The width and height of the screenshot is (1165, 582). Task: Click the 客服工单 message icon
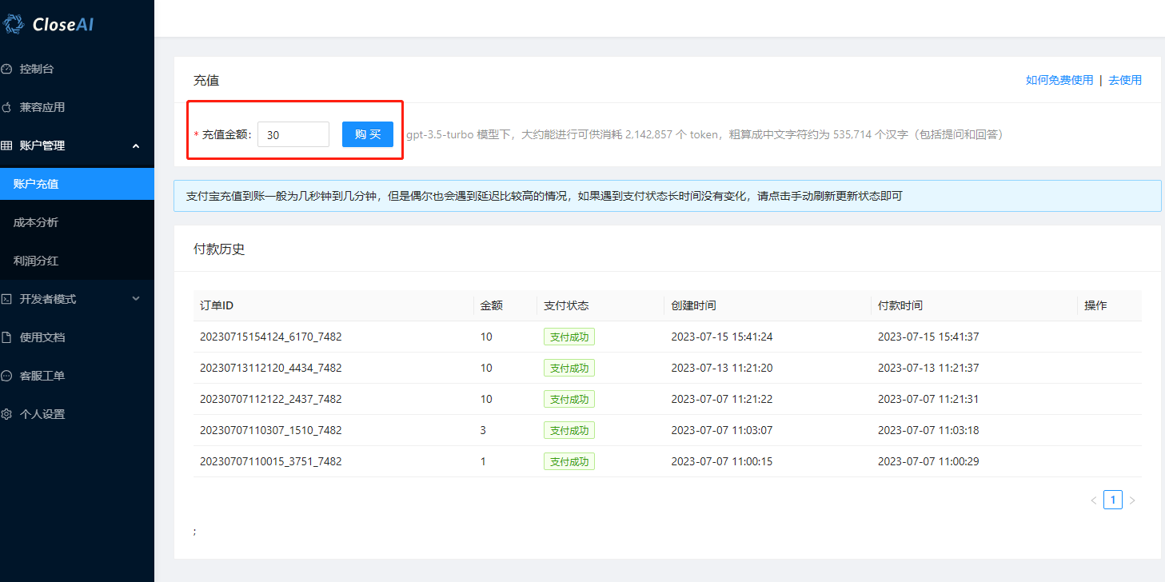click(x=6, y=376)
